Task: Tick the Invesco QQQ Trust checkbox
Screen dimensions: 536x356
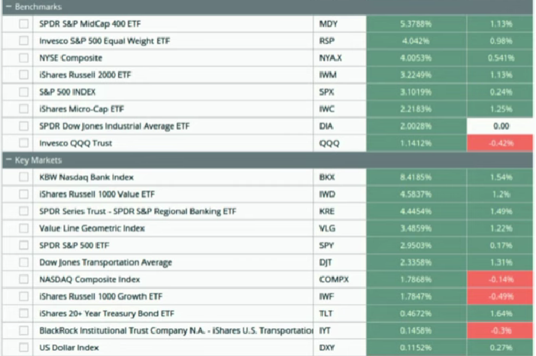Action: (x=25, y=143)
